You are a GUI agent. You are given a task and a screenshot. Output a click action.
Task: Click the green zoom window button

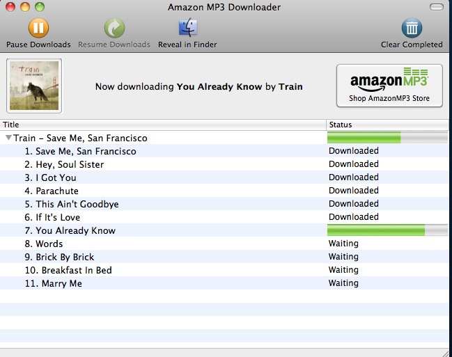40,7
